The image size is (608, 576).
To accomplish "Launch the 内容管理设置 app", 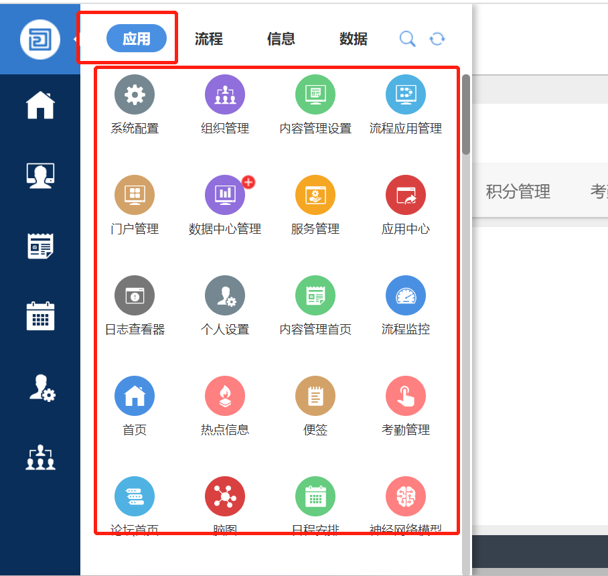I will tap(315, 94).
